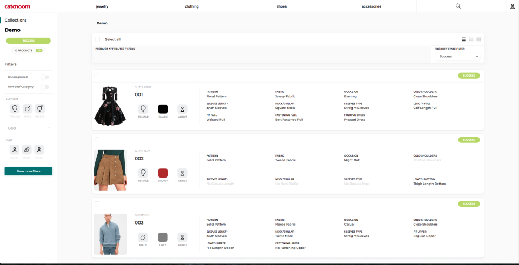This screenshot has height=265, width=519.
Task: Click product number 002
Action: (139, 159)
